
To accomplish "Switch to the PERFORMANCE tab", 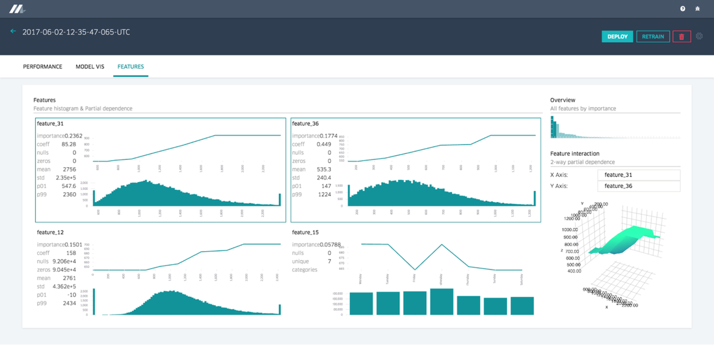I will point(43,67).
